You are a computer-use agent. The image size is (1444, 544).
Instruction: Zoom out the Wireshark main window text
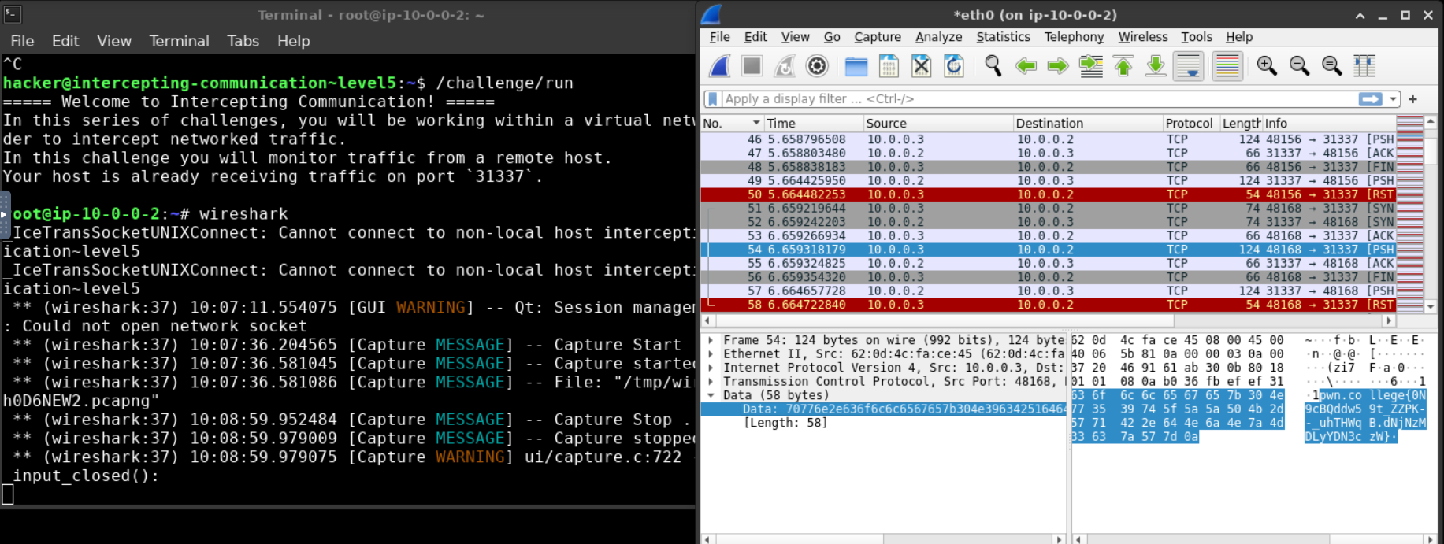pyautogui.click(x=1299, y=66)
